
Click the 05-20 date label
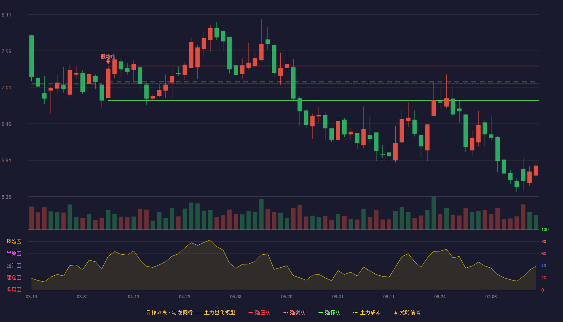pos(287,297)
